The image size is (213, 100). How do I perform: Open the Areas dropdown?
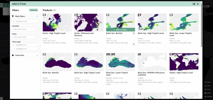click(25, 37)
